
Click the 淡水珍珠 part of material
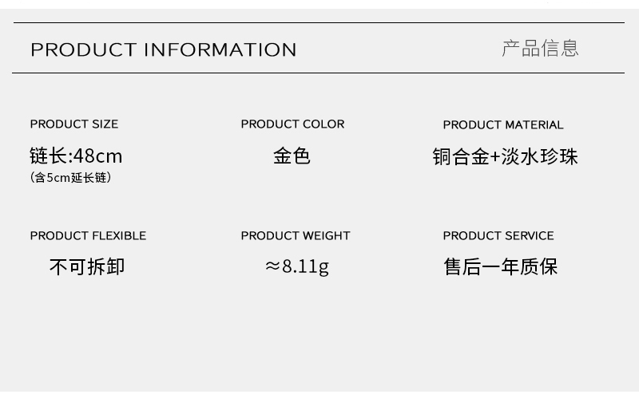coord(539,156)
